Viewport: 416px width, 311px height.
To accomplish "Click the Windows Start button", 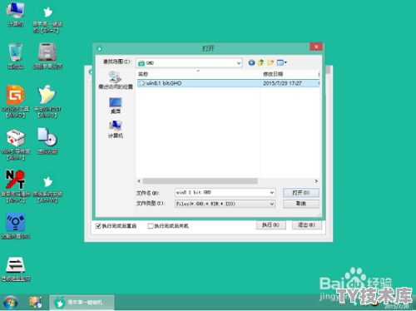I will [11, 303].
